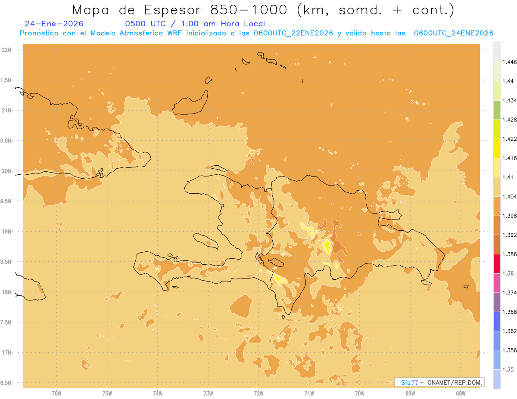This screenshot has height=399, width=517.
Task: Click the '6.5N' latitude tick label
Action: click(6, 383)
